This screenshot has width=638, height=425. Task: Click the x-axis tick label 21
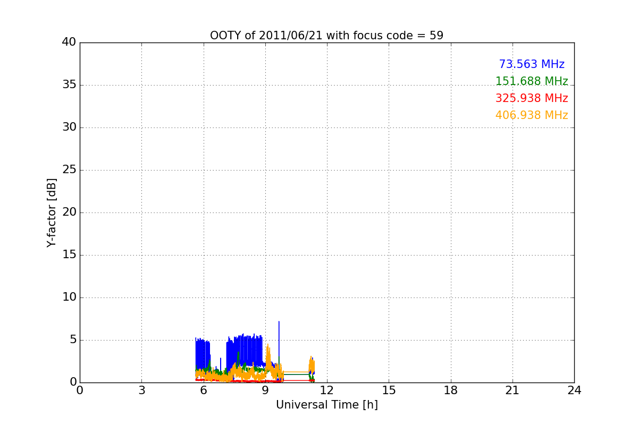(x=513, y=390)
